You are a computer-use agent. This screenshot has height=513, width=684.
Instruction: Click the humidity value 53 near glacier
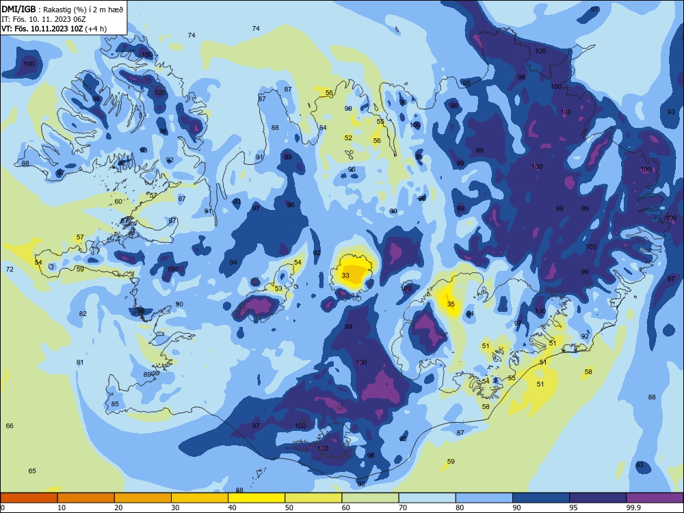point(278,289)
